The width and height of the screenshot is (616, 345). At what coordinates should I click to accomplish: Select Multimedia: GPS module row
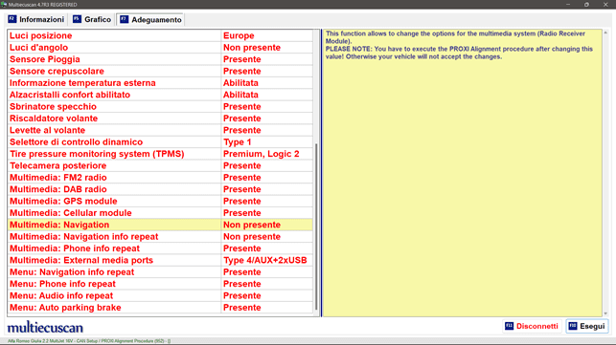pyautogui.click(x=160, y=201)
